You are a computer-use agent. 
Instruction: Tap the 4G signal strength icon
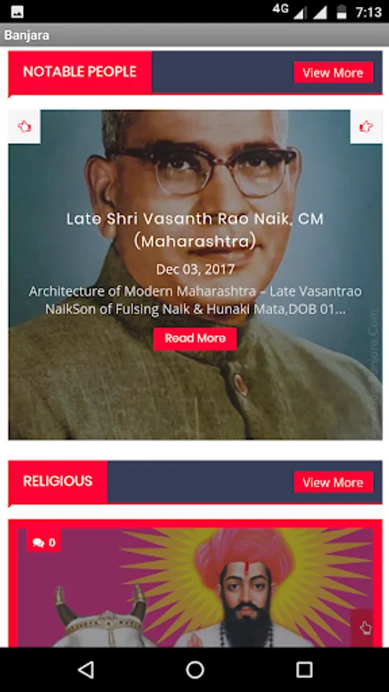click(290, 11)
